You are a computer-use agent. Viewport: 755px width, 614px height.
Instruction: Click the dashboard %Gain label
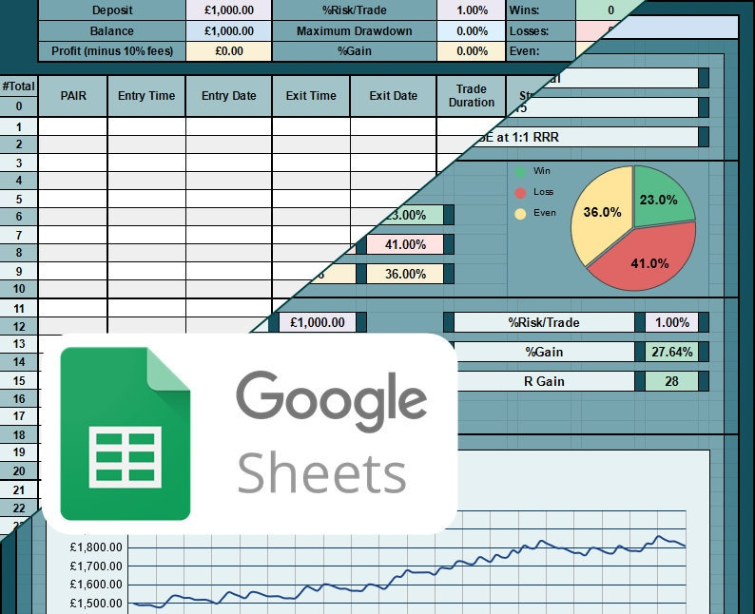(544, 352)
